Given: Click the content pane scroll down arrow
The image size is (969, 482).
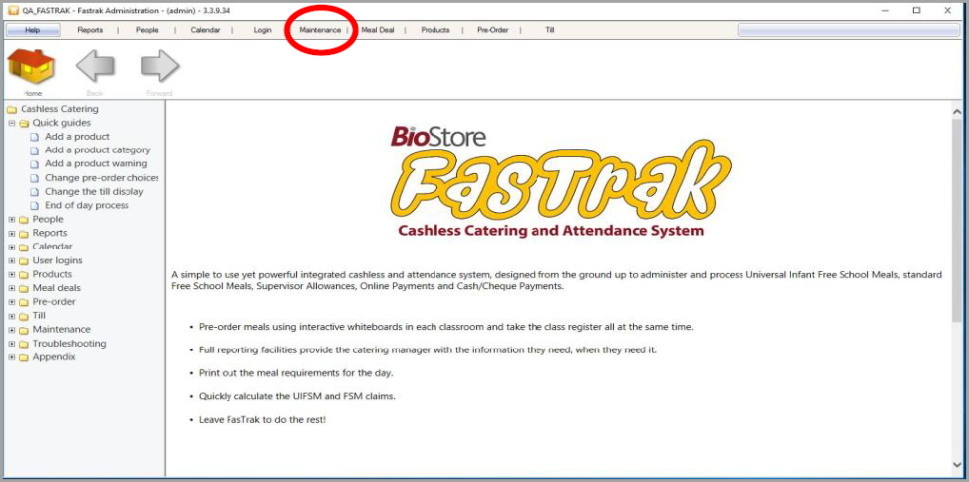Looking at the screenshot, I should click(x=957, y=465).
